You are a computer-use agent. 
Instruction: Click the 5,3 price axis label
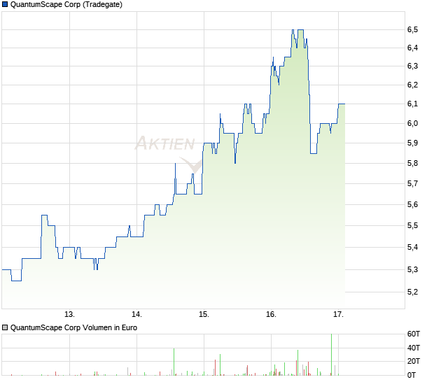(x=412, y=269)
